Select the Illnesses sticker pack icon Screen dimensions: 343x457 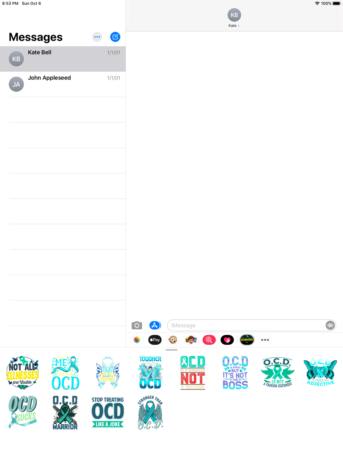[247, 340]
